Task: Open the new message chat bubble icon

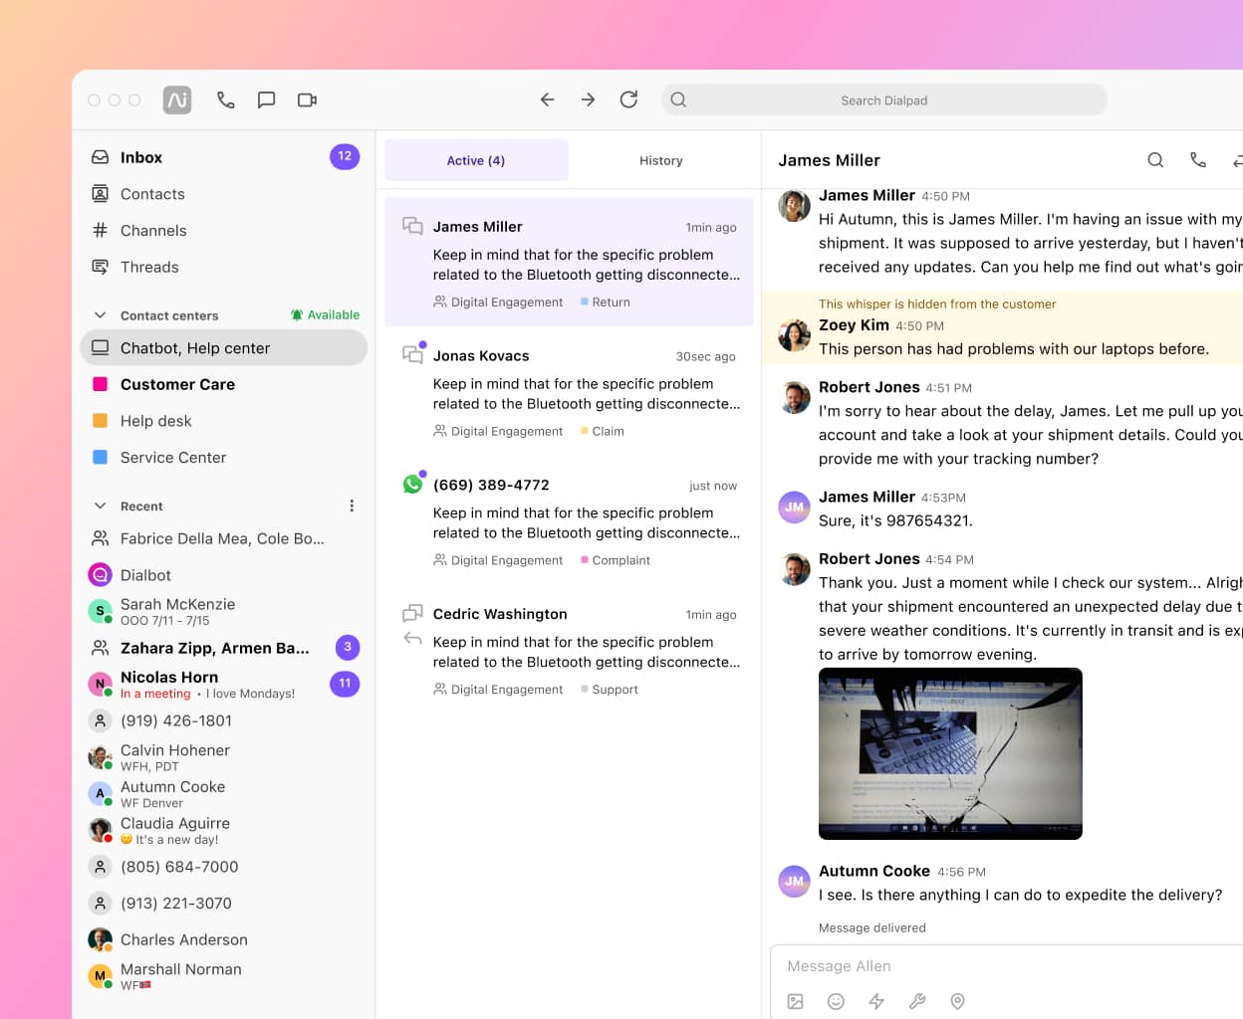Action: click(x=266, y=100)
